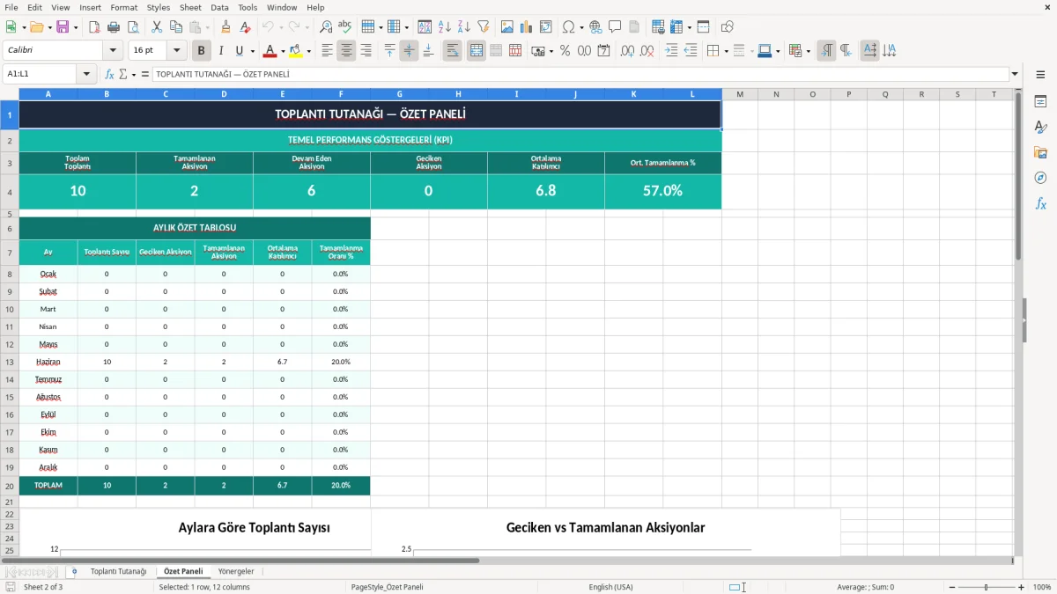1057x594 pixels.
Task: Insert a chart via toolbar icon
Action: click(527, 27)
